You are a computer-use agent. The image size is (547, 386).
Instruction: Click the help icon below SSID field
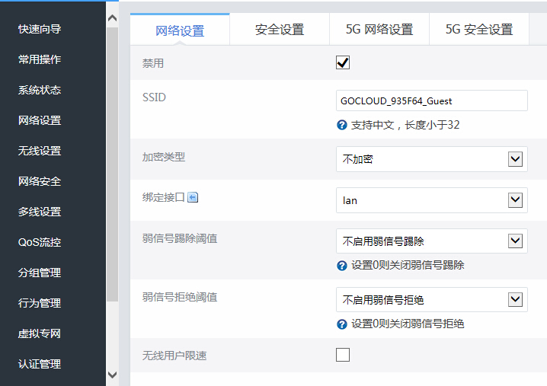tap(342, 125)
